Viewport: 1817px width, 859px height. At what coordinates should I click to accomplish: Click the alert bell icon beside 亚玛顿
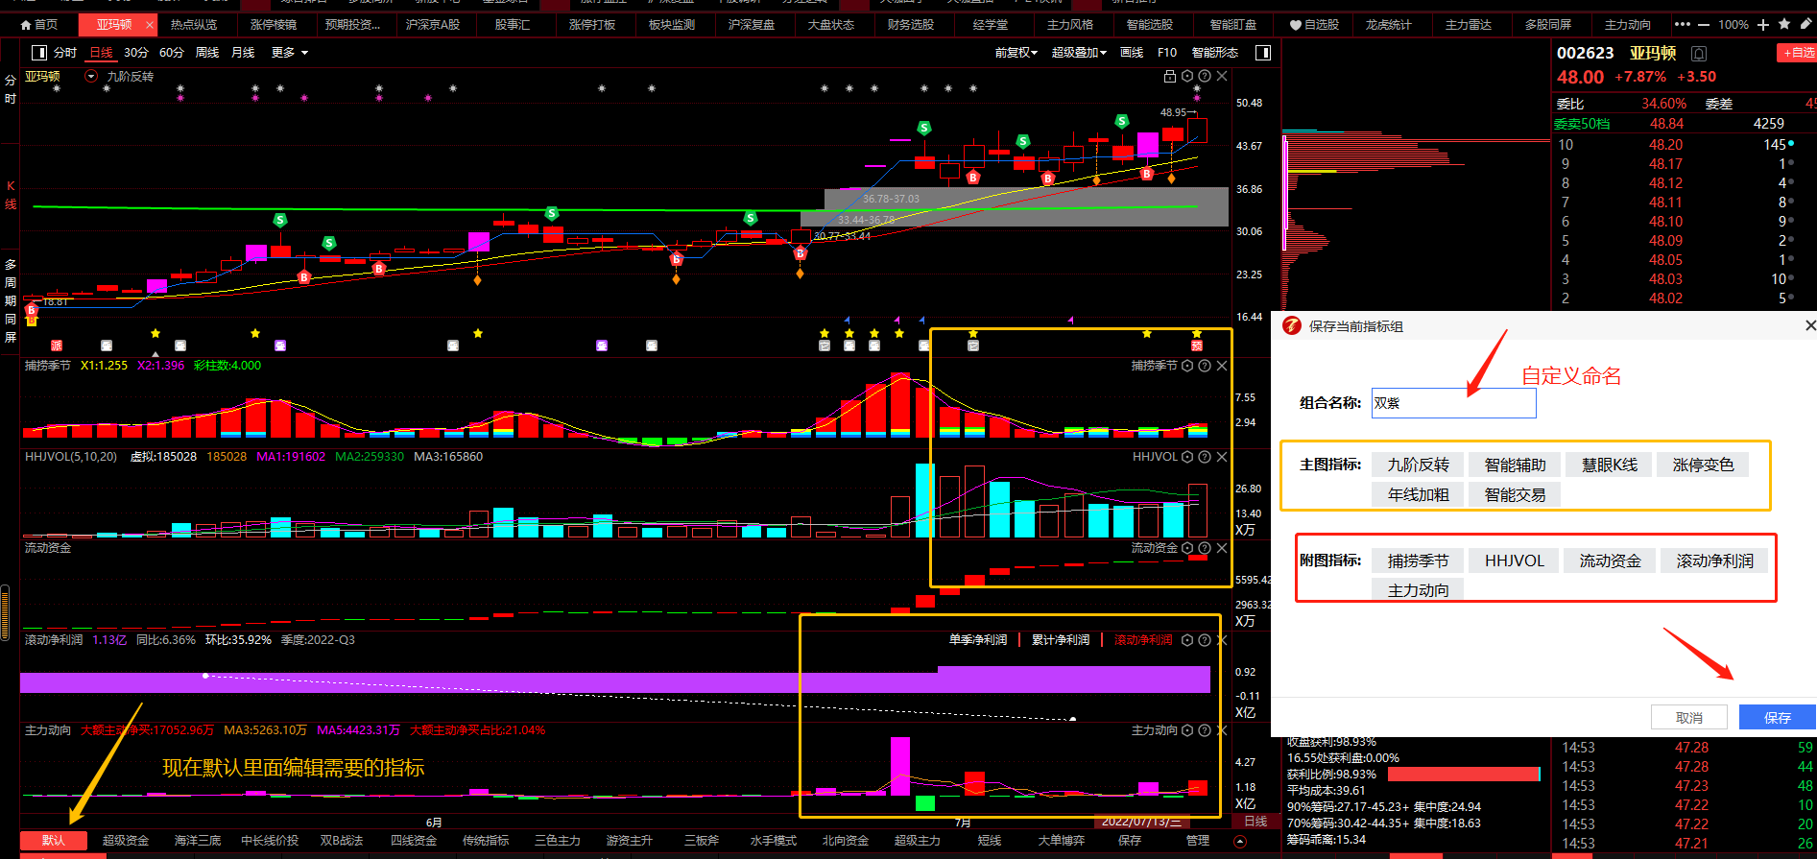point(1699,54)
